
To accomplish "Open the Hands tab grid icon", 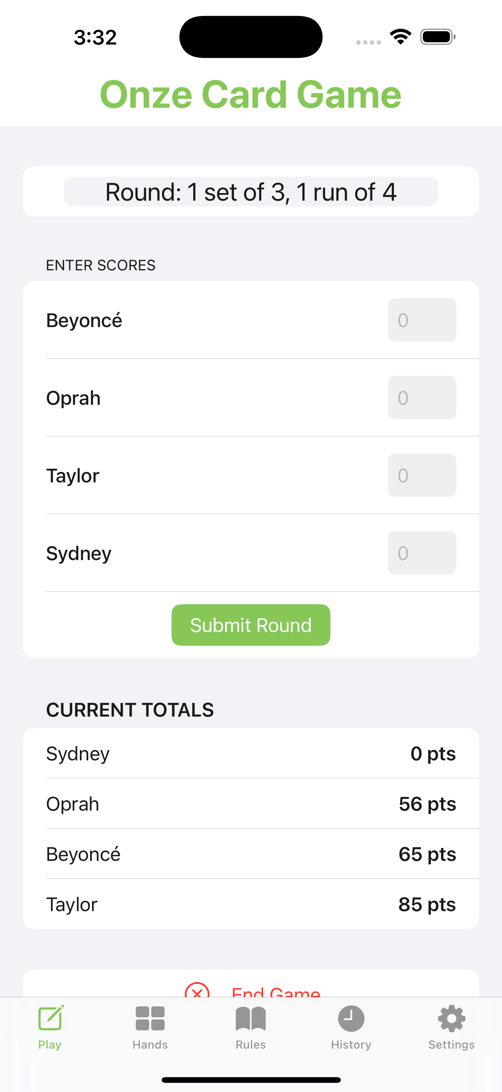I will (x=150, y=1018).
